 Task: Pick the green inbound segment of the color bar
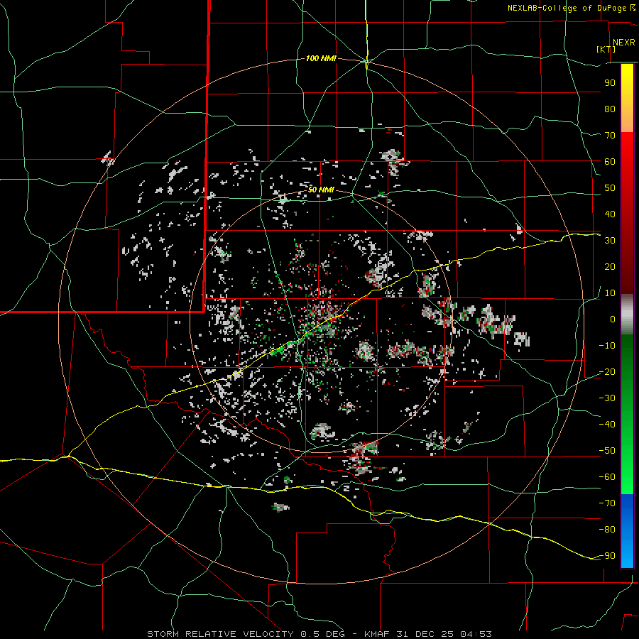coord(627,414)
